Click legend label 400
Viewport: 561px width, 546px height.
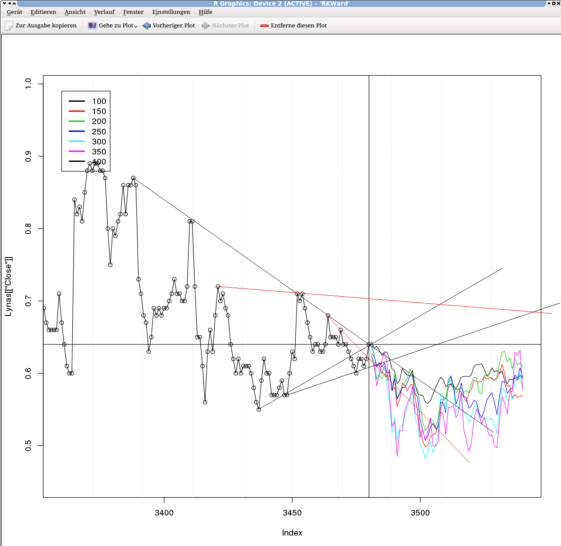click(99, 161)
